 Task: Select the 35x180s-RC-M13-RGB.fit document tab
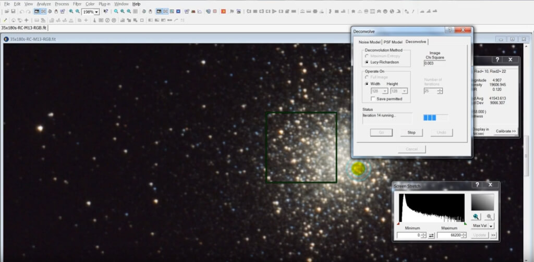point(24,28)
